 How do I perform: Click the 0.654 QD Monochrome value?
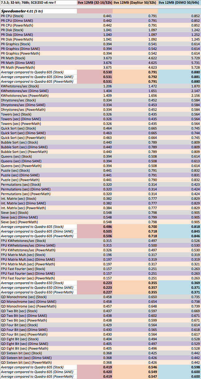(152, 302)
